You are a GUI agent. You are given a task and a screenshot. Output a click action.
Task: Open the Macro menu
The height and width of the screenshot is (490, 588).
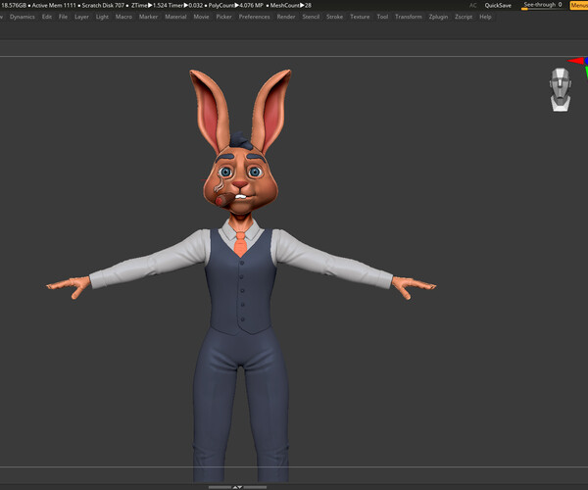click(123, 17)
